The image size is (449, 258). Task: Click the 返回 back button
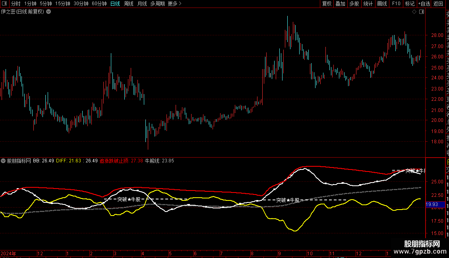(438, 4)
